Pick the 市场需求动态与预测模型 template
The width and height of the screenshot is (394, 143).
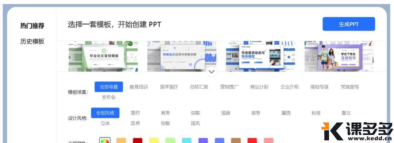[260, 56]
